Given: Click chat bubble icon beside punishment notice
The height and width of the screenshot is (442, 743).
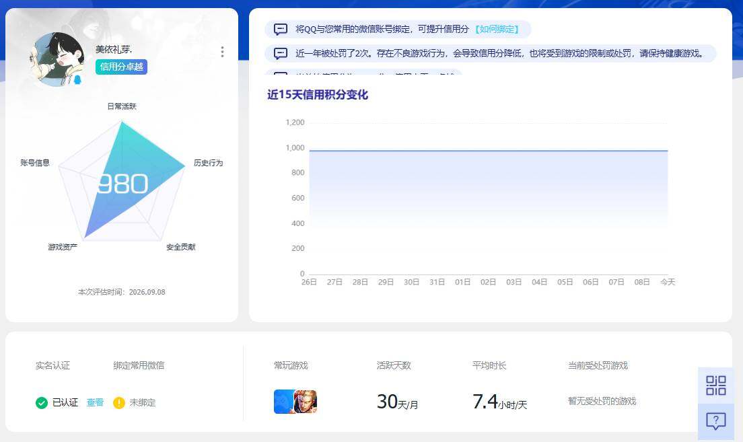Looking at the screenshot, I should pos(281,54).
